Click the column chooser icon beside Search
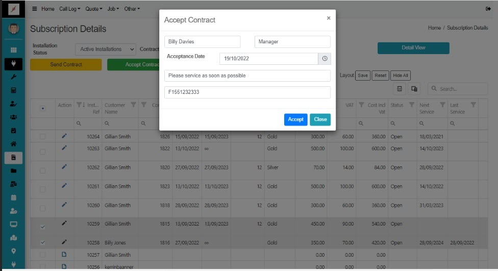Screen dimensions: 498x271 [414, 89]
